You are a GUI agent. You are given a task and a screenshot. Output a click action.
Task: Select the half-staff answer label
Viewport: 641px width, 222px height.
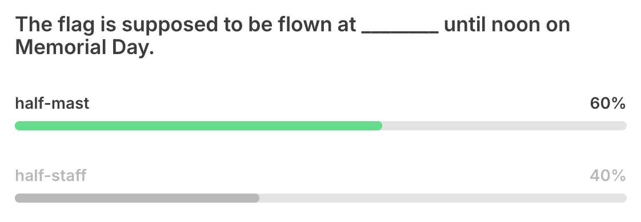click(x=51, y=175)
